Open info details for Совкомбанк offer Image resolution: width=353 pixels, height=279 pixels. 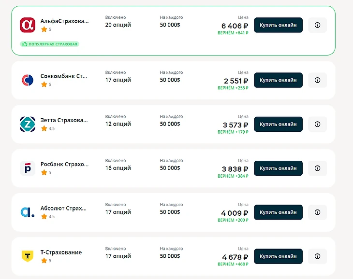coord(317,80)
